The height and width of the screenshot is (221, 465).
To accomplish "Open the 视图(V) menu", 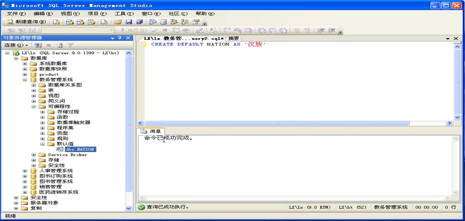I will [70, 14].
